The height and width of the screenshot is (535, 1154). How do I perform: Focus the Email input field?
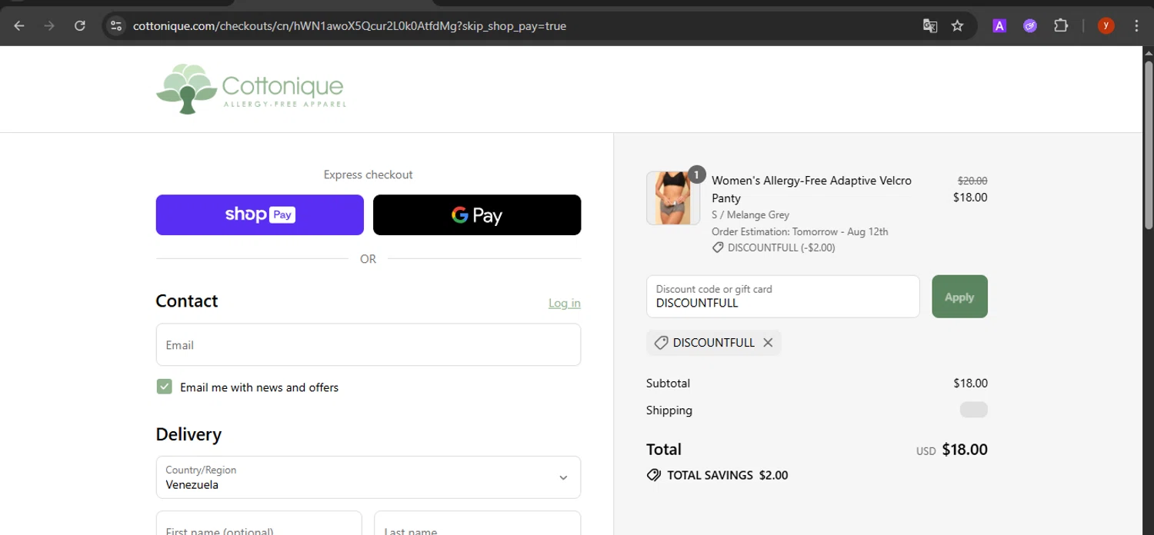point(369,344)
